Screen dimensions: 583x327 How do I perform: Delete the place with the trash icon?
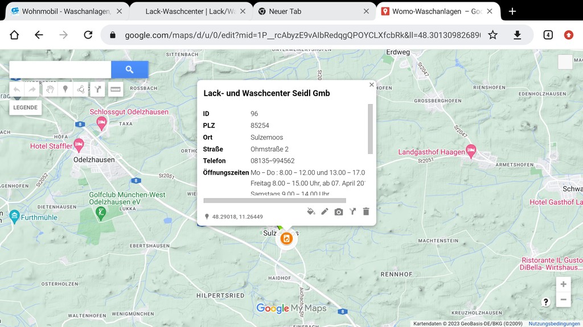[x=366, y=212]
